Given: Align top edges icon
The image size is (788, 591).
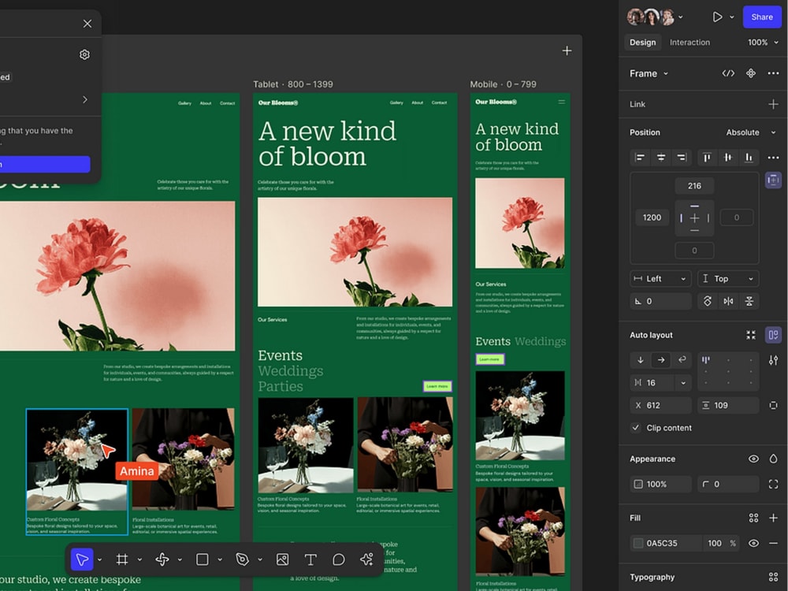Looking at the screenshot, I should [707, 158].
